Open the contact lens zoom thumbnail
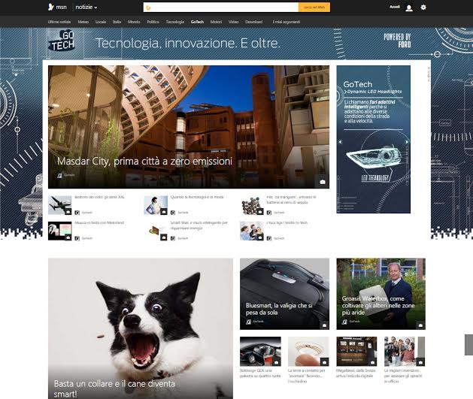This screenshot has width=473, height=399. 308,351
